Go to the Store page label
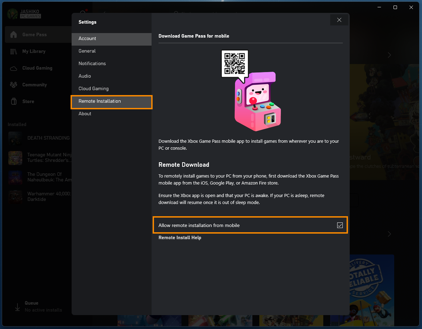This screenshot has width=422, height=329. (x=28, y=101)
